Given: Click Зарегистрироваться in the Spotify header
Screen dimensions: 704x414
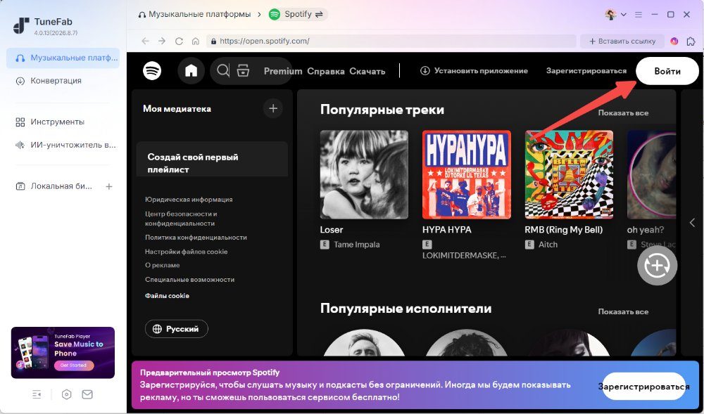Looking at the screenshot, I should click(x=586, y=71).
